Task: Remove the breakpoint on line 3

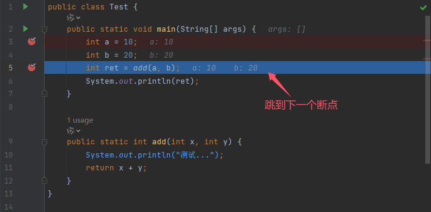Action: tap(32, 42)
